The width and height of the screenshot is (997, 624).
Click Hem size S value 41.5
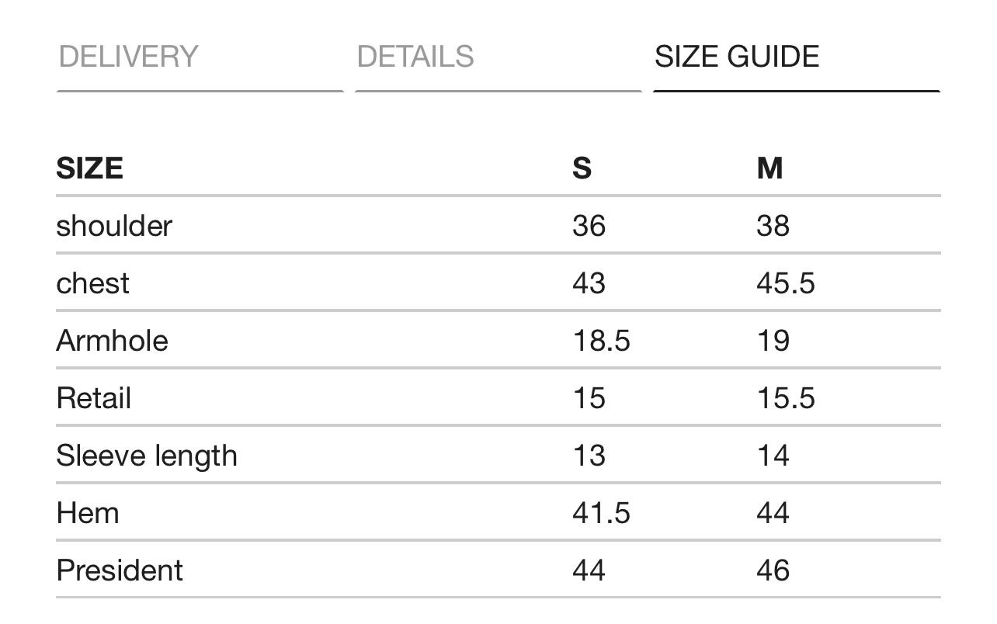tap(601, 513)
